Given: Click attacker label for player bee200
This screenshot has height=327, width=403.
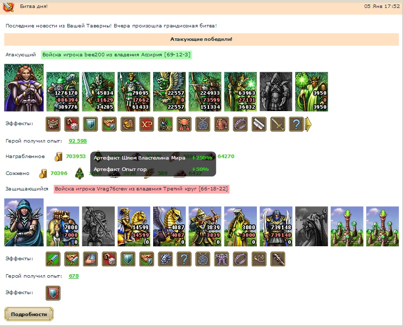Looking at the screenshot, I should pyautogui.click(x=116, y=54).
